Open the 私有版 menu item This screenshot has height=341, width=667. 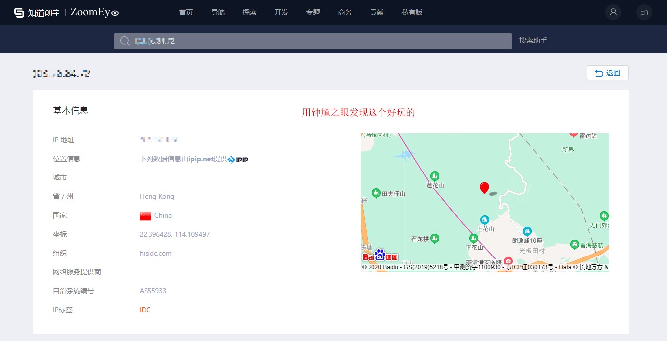coord(412,12)
